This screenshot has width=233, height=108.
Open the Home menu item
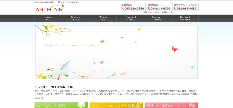click(x=48, y=18)
